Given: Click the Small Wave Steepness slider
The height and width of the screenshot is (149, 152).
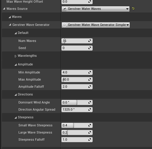Looking at the screenshot, I should (x=77, y=125).
